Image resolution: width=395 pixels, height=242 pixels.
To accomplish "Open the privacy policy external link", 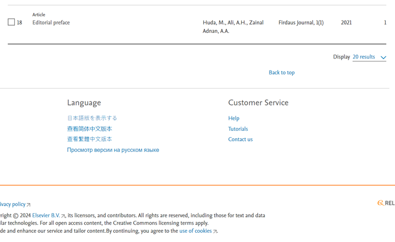I will [14, 204].
